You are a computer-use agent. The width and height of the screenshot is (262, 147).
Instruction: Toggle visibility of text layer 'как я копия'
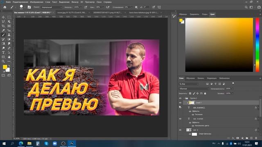180,119
